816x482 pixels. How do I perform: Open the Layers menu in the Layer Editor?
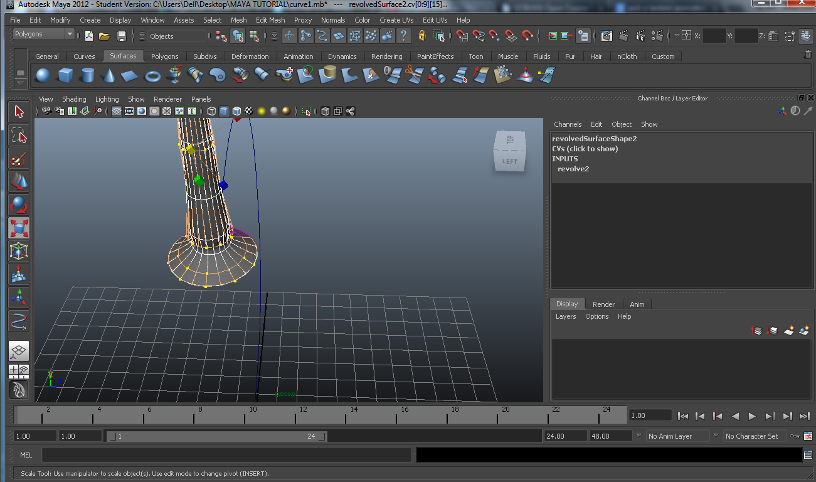[566, 316]
